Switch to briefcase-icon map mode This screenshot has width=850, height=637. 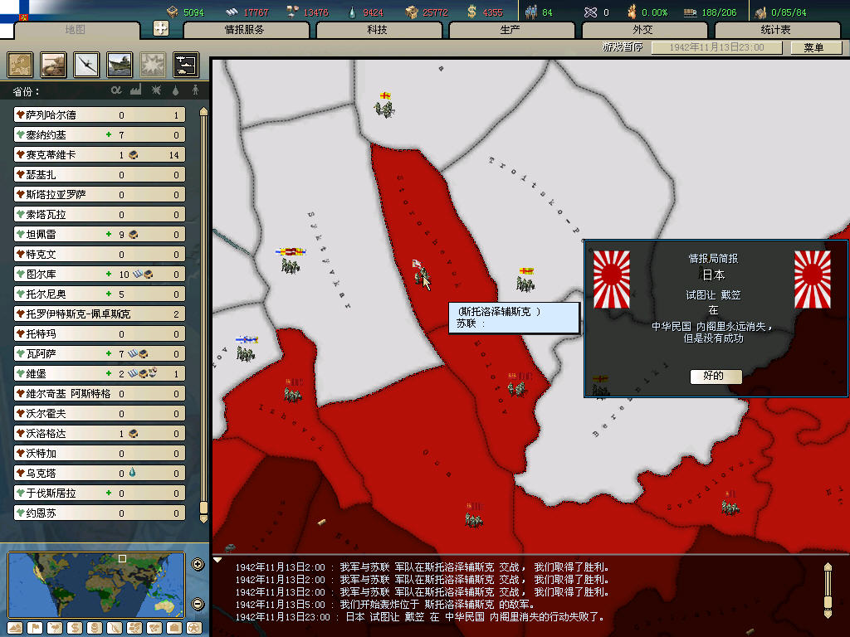point(174,629)
